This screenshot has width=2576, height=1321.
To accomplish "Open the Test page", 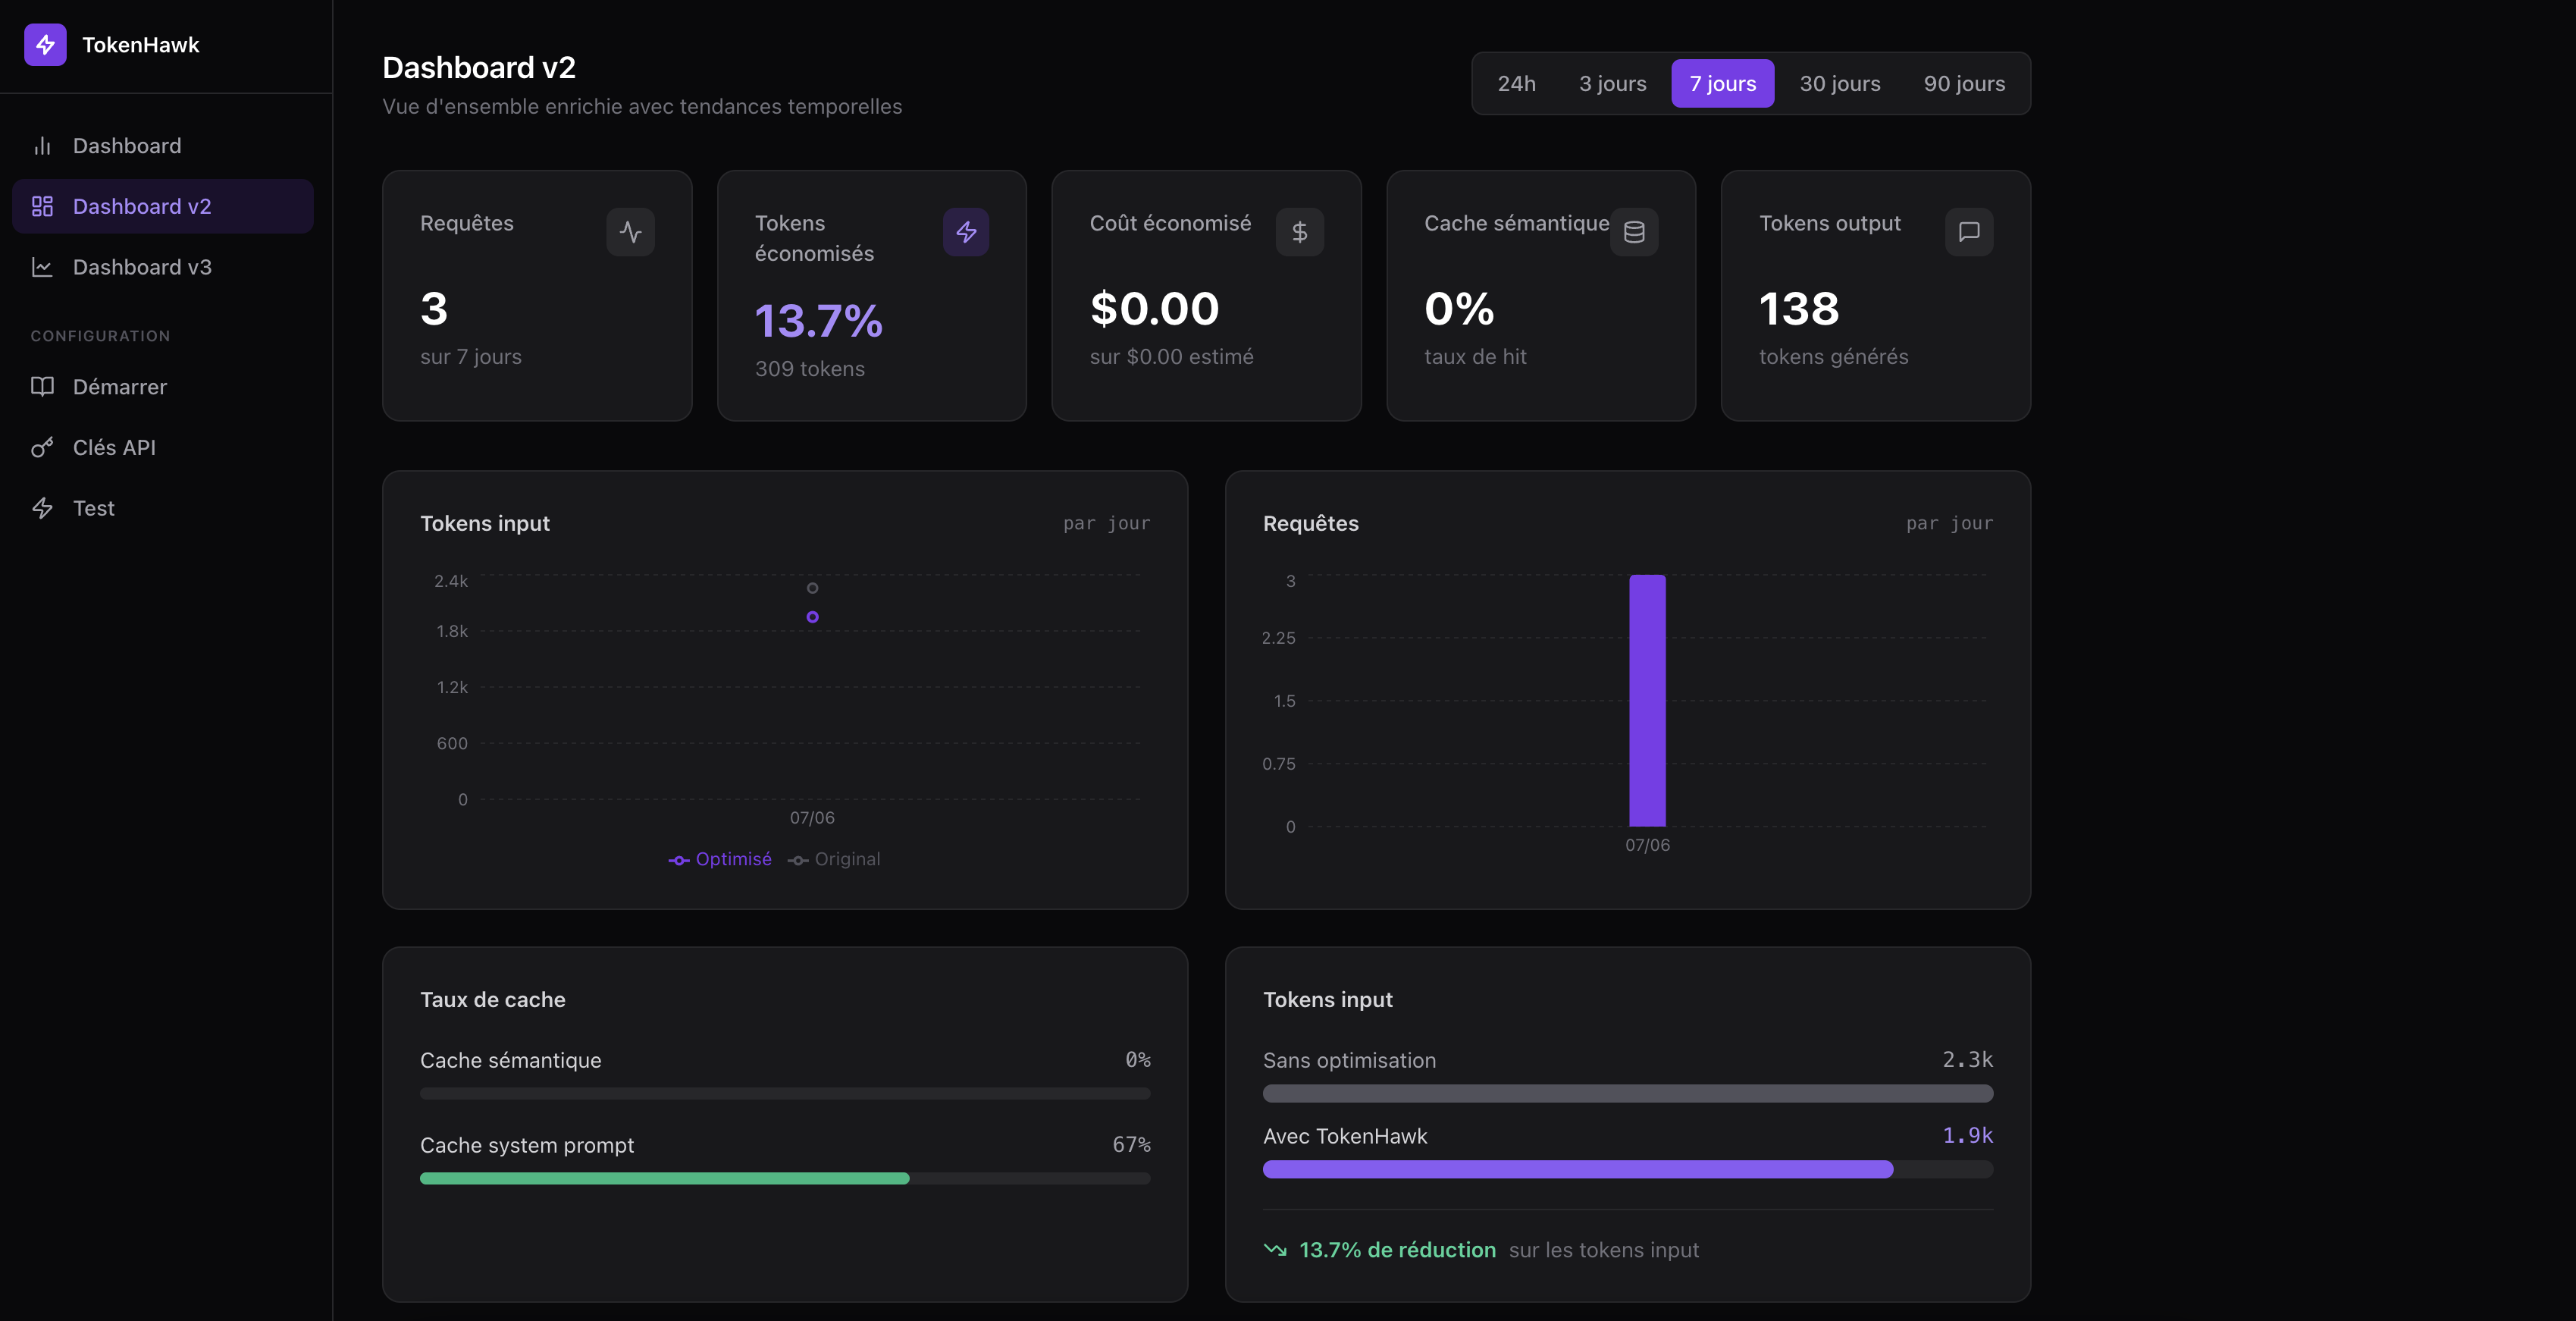I will [163, 508].
